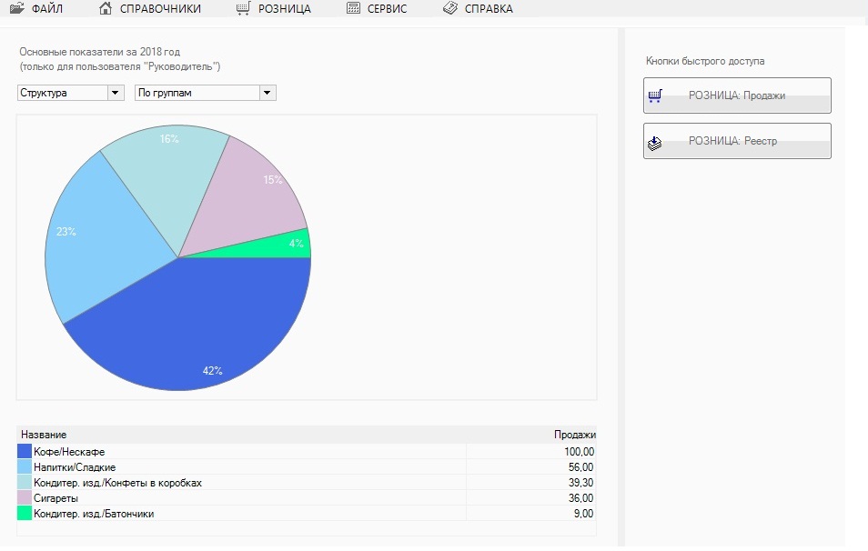
Task: Click the green Батончики legend swatch
Action: click(25, 514)
